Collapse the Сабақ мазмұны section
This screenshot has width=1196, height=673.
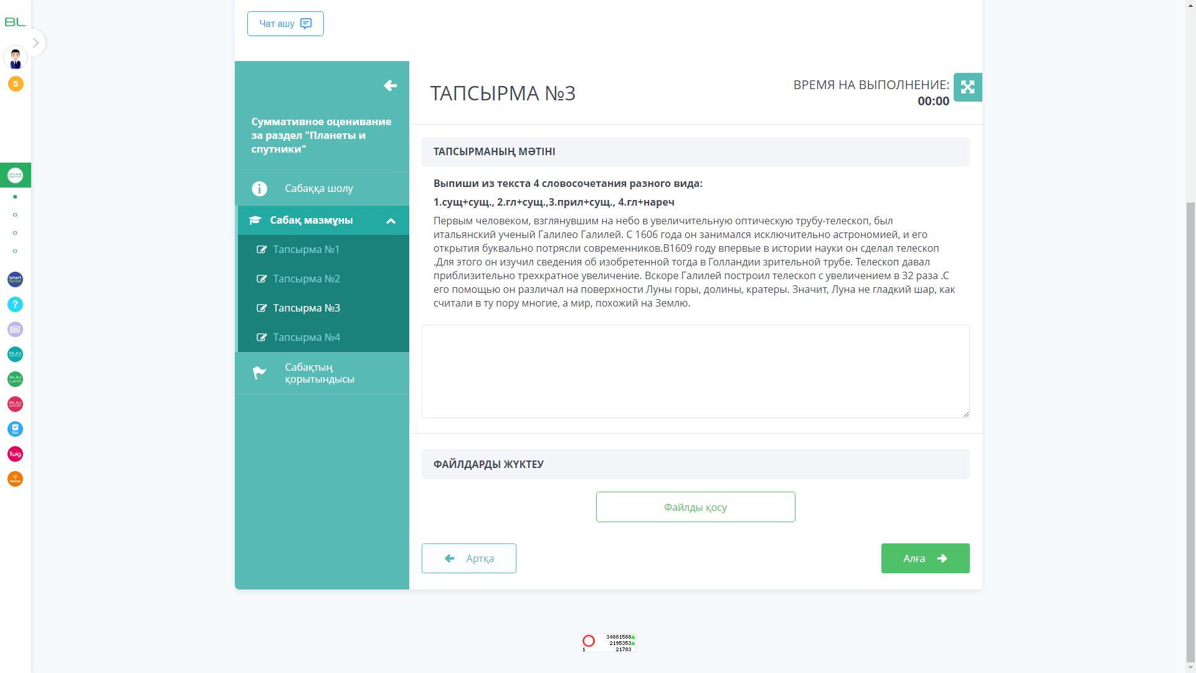[x=391, y=221]
